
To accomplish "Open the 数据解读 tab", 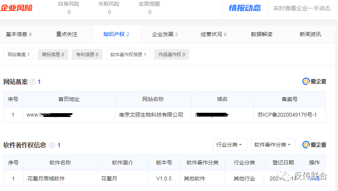I will point(262,34).
